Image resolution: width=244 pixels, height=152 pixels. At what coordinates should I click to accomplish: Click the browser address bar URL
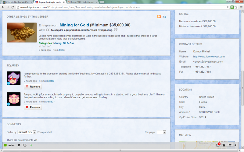[x=80, y=7]
